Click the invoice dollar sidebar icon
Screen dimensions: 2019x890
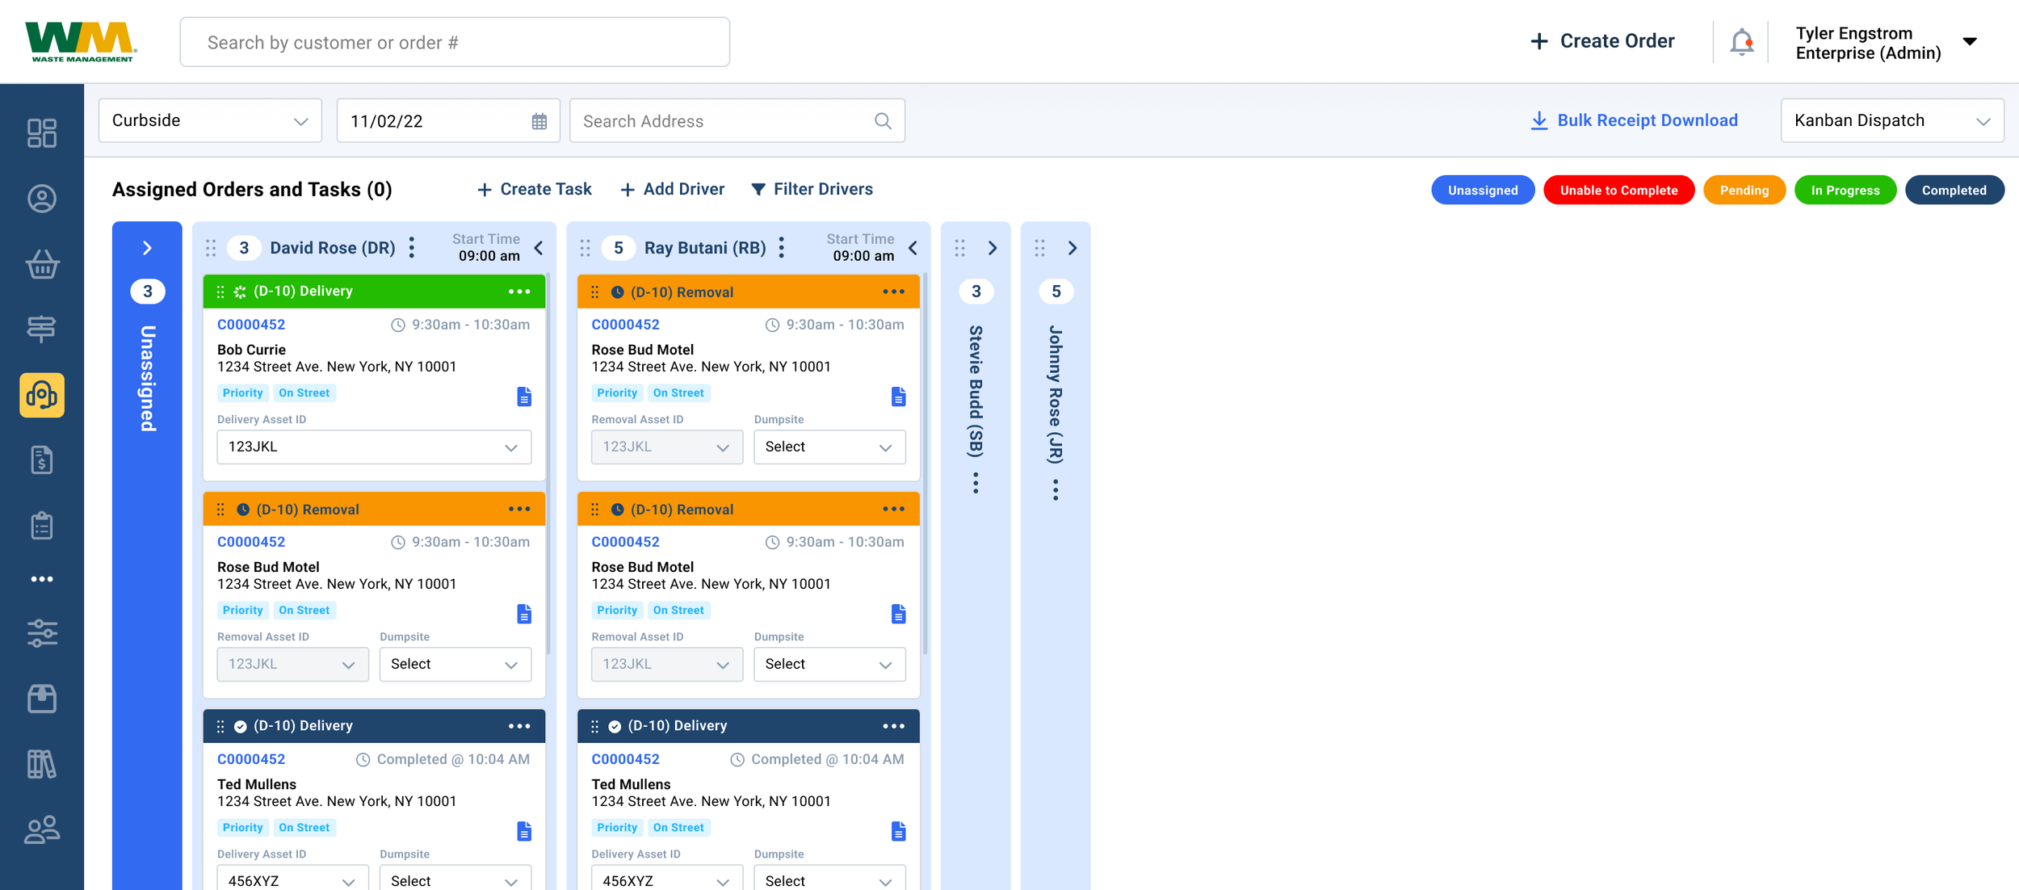(42, 460)
